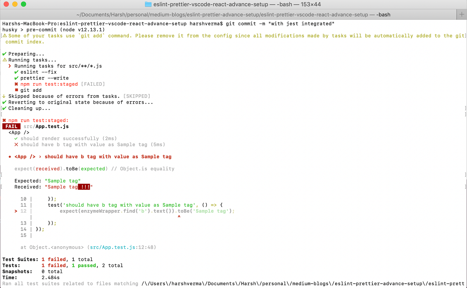Click the down arrow beside 'Skipped because of errors'
This screenshot has height=288, width=467.
4,96
